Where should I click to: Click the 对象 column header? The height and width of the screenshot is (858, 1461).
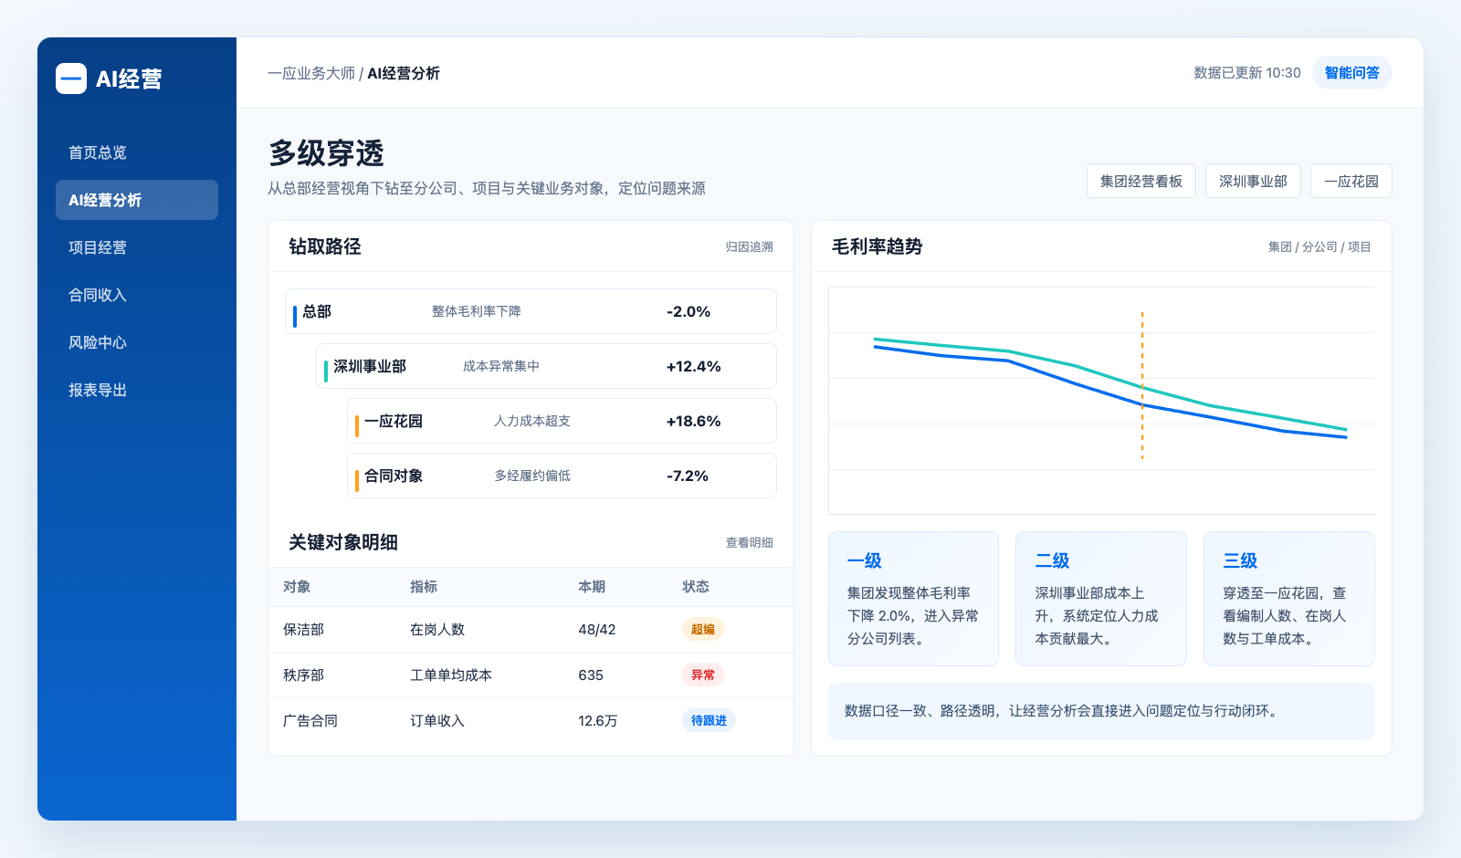click(x=297, y=586)
